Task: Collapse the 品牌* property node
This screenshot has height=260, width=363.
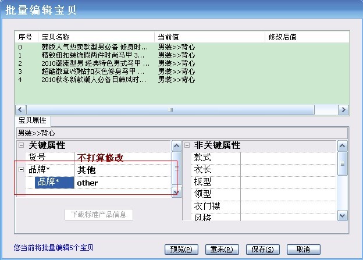Action: click(22, 170)
